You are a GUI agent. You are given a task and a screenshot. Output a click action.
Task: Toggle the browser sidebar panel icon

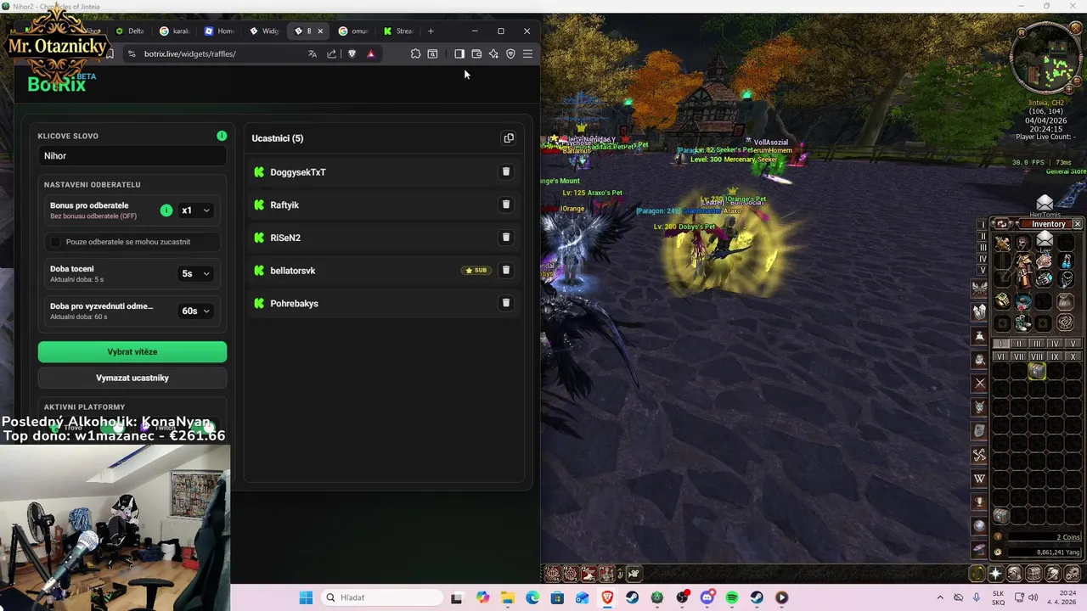tap(459, 53)
